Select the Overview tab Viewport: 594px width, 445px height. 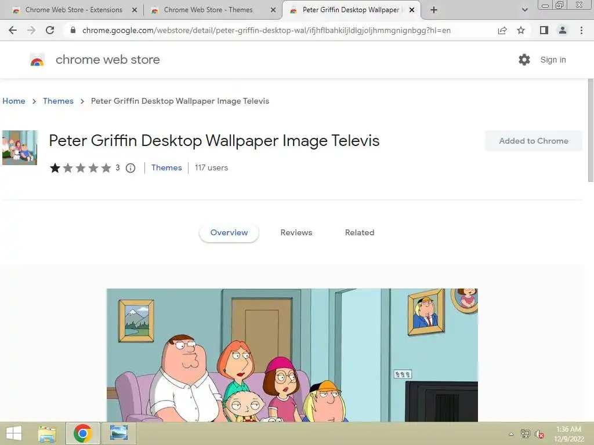(x=229, y=233)
